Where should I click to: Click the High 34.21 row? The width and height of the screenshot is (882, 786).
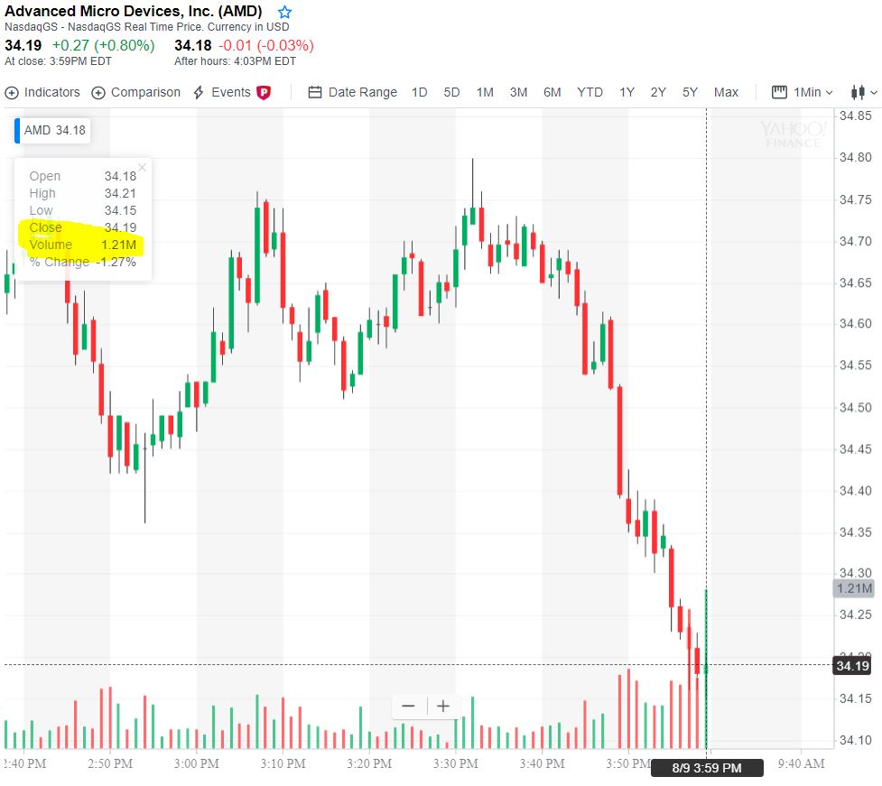(x=83, y=193)
